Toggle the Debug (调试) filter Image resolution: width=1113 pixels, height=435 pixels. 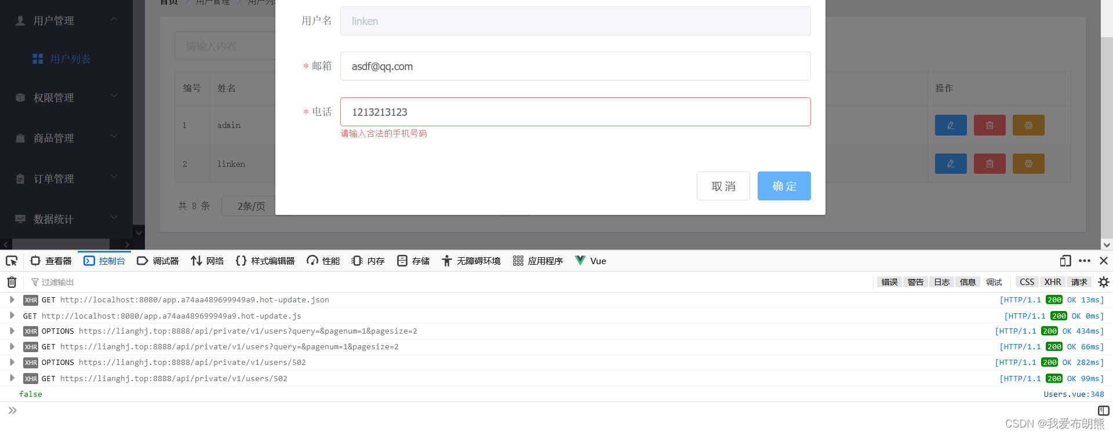(x=994, y=282)
